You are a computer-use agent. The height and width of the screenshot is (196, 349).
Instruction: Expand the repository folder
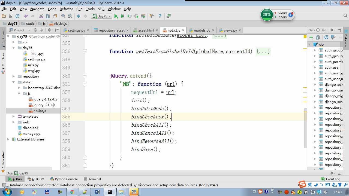[x=14, y=76]
